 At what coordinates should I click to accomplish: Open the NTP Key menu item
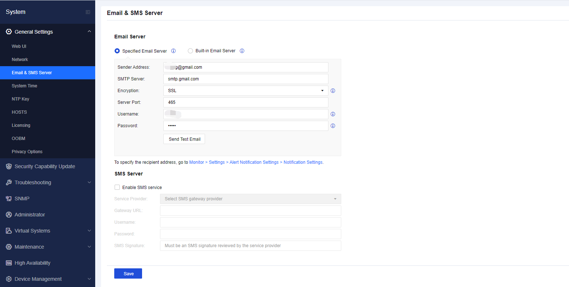coord(21,99)
